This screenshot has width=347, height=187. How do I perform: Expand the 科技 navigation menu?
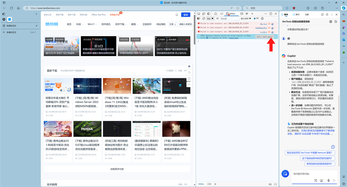point(79,24)
